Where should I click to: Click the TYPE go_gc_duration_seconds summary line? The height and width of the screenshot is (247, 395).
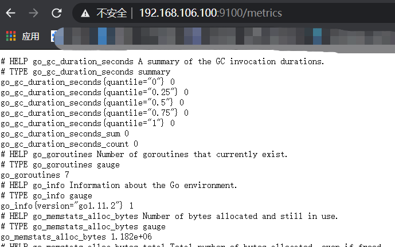click(85, 72)
